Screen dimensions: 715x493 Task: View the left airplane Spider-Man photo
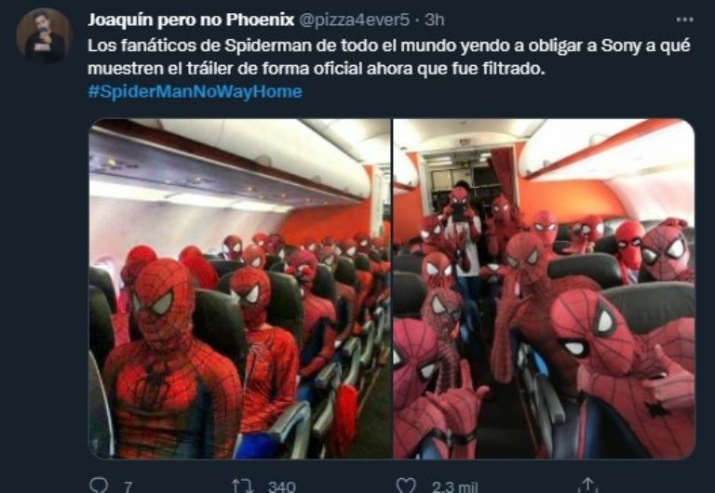point(240,288)
